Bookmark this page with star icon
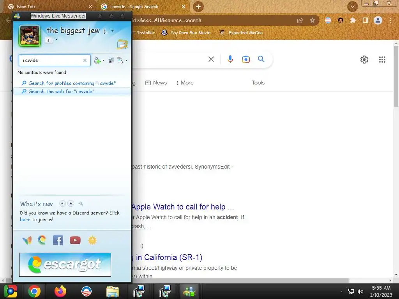Image resolution: width=399 pixels, height=299 pixels. (312, 20)
